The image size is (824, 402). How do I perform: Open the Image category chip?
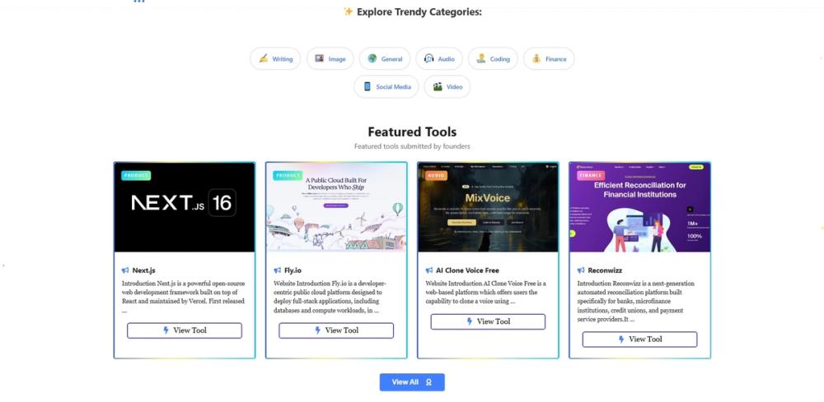point(330,58)
